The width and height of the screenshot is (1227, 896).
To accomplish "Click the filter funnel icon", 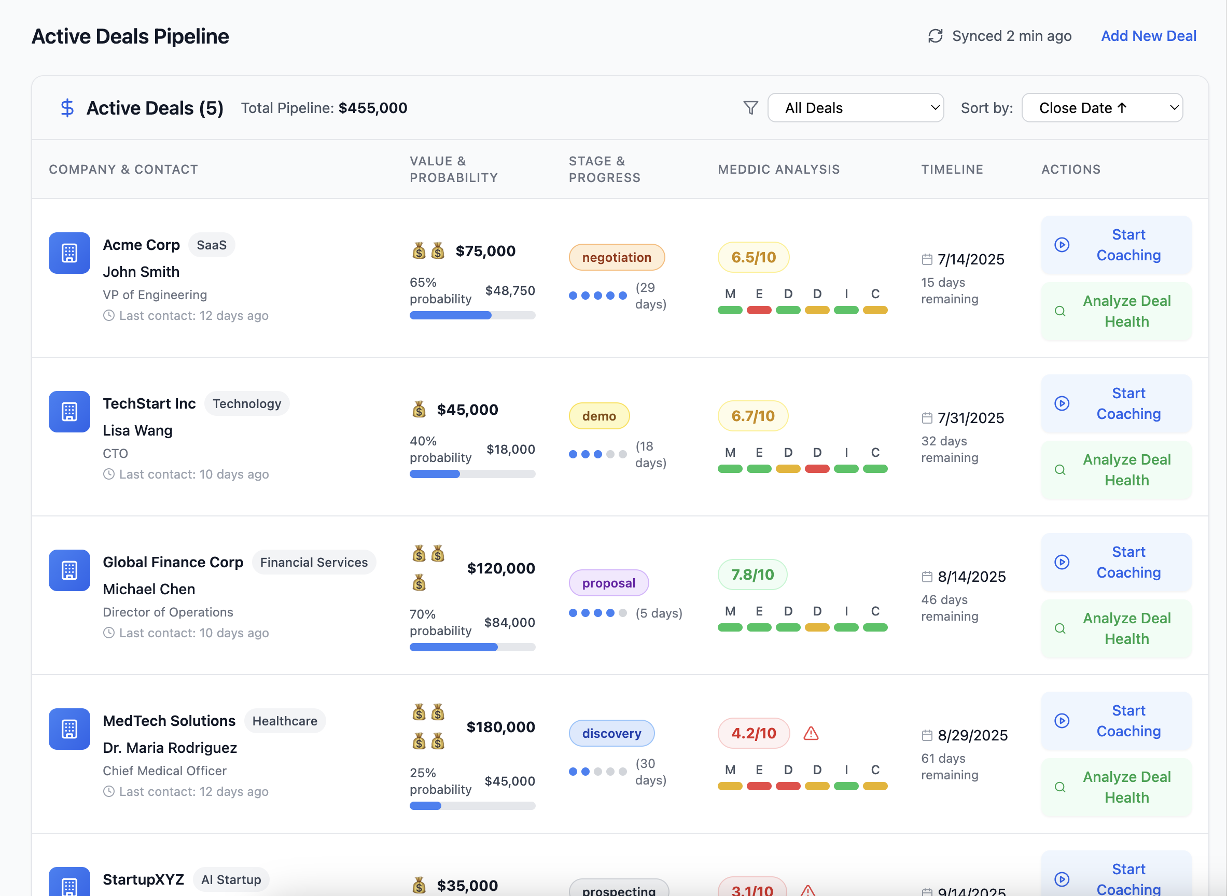I will (750, 107).
